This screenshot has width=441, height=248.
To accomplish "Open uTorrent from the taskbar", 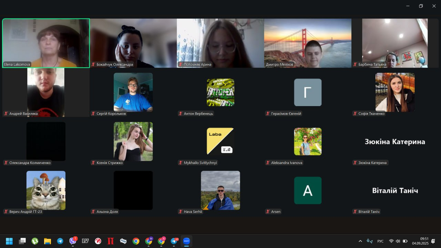I will tap(35, 241).
